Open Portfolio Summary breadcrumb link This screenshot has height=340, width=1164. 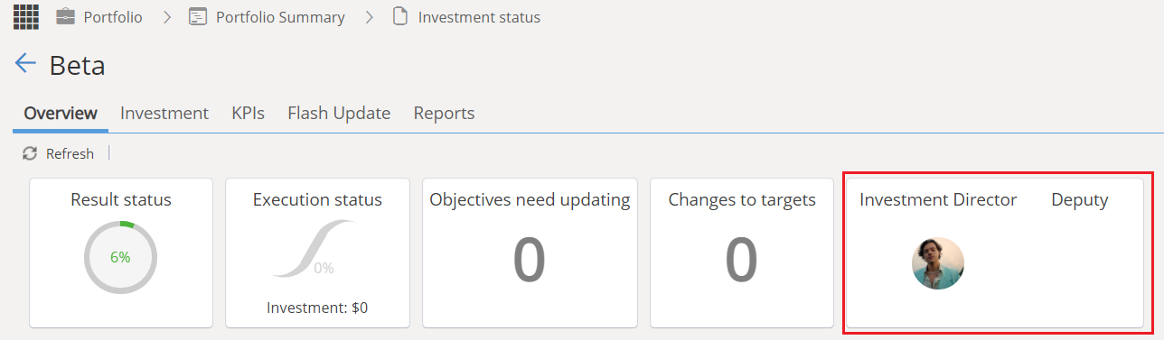pos(280,17)
